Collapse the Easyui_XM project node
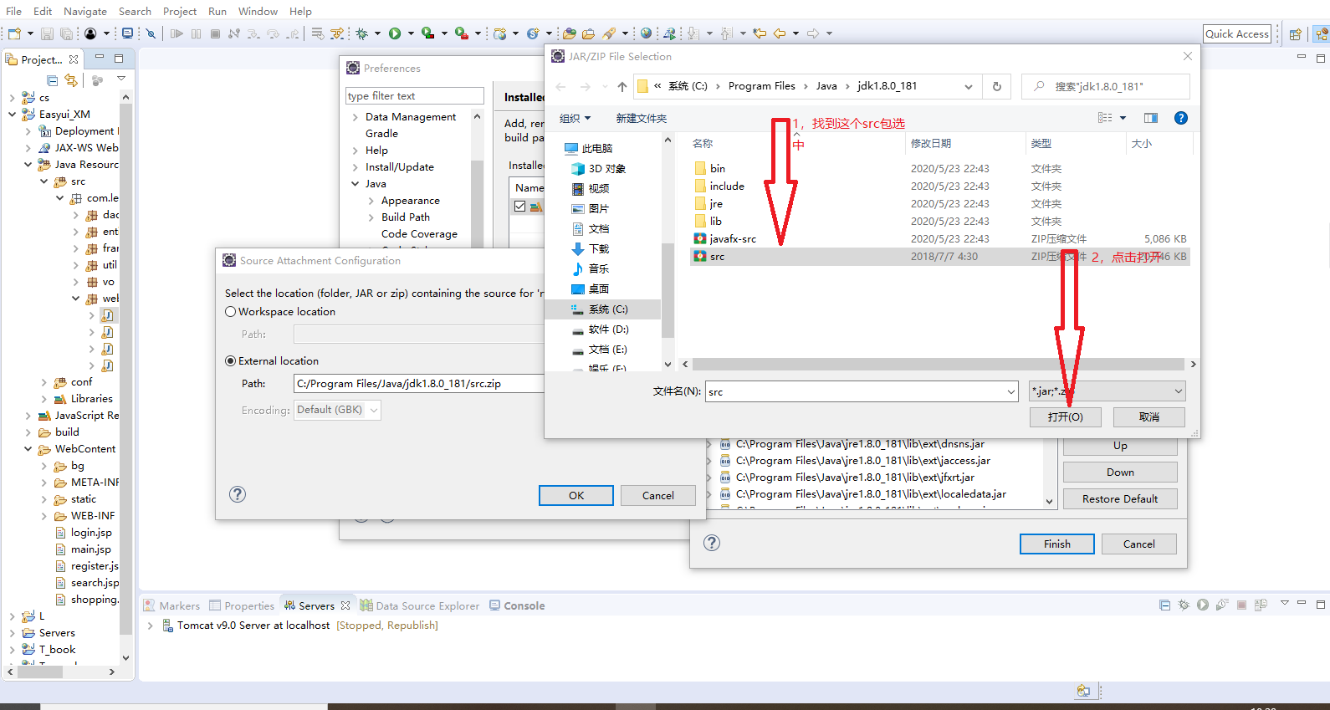Viewport: 1330px width, 710px height. point(12,115)
